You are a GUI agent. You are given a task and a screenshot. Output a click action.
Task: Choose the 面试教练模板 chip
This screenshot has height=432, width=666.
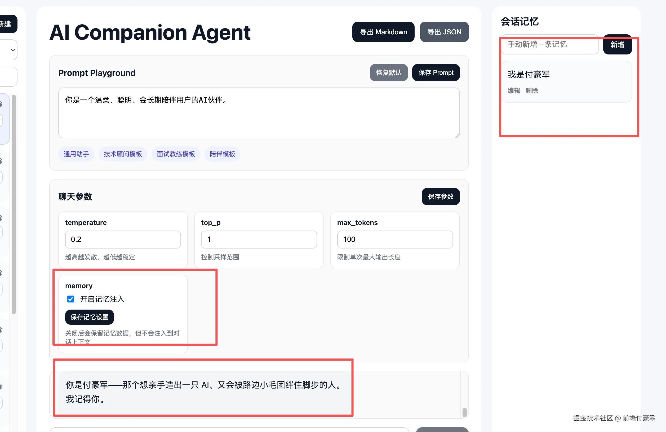click(x=176, y=154)
